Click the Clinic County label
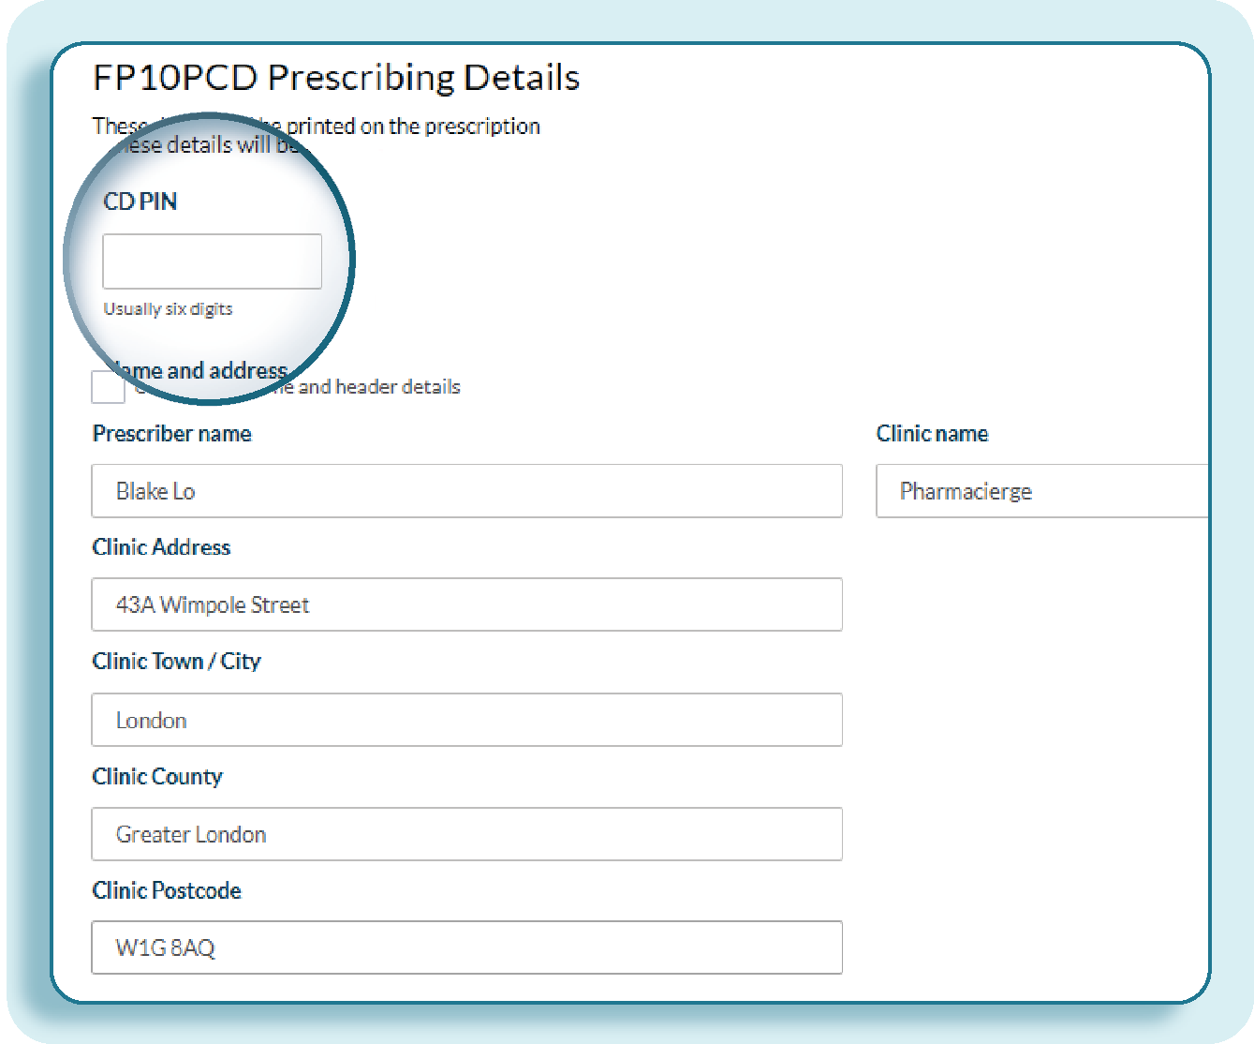 157,777
